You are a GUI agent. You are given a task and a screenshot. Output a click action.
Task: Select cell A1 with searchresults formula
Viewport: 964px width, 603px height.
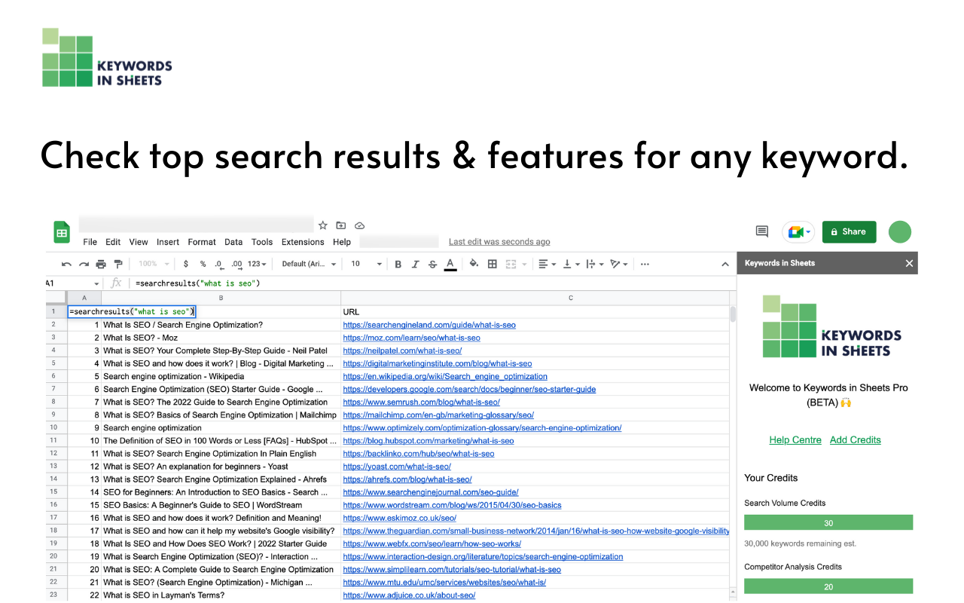click(132, 311)
